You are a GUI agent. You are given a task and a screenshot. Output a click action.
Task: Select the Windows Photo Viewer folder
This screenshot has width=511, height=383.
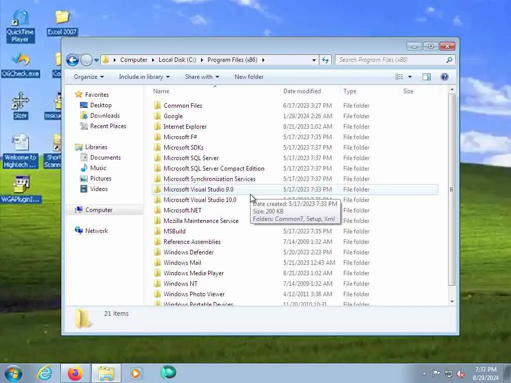coord(194,294)
